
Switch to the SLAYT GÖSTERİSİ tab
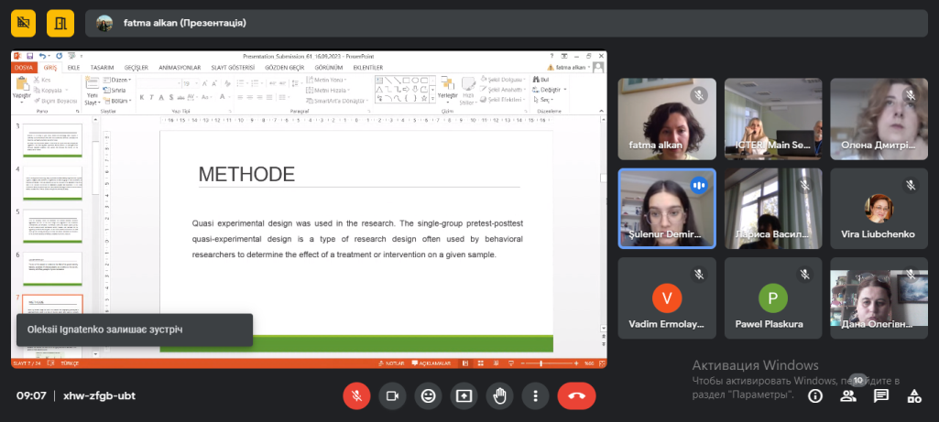[x=233, y=68]
